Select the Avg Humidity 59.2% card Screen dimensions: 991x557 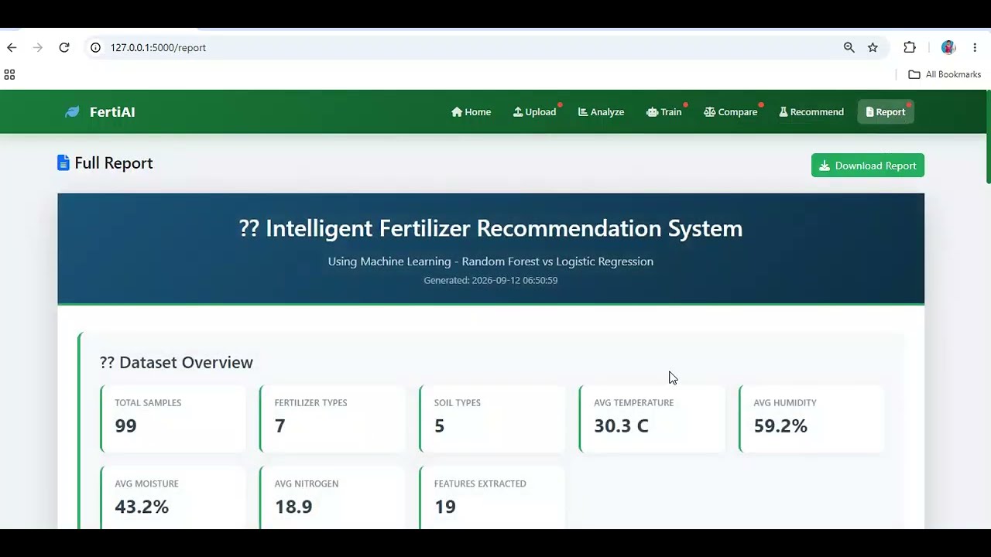click(x=811, y=418)
